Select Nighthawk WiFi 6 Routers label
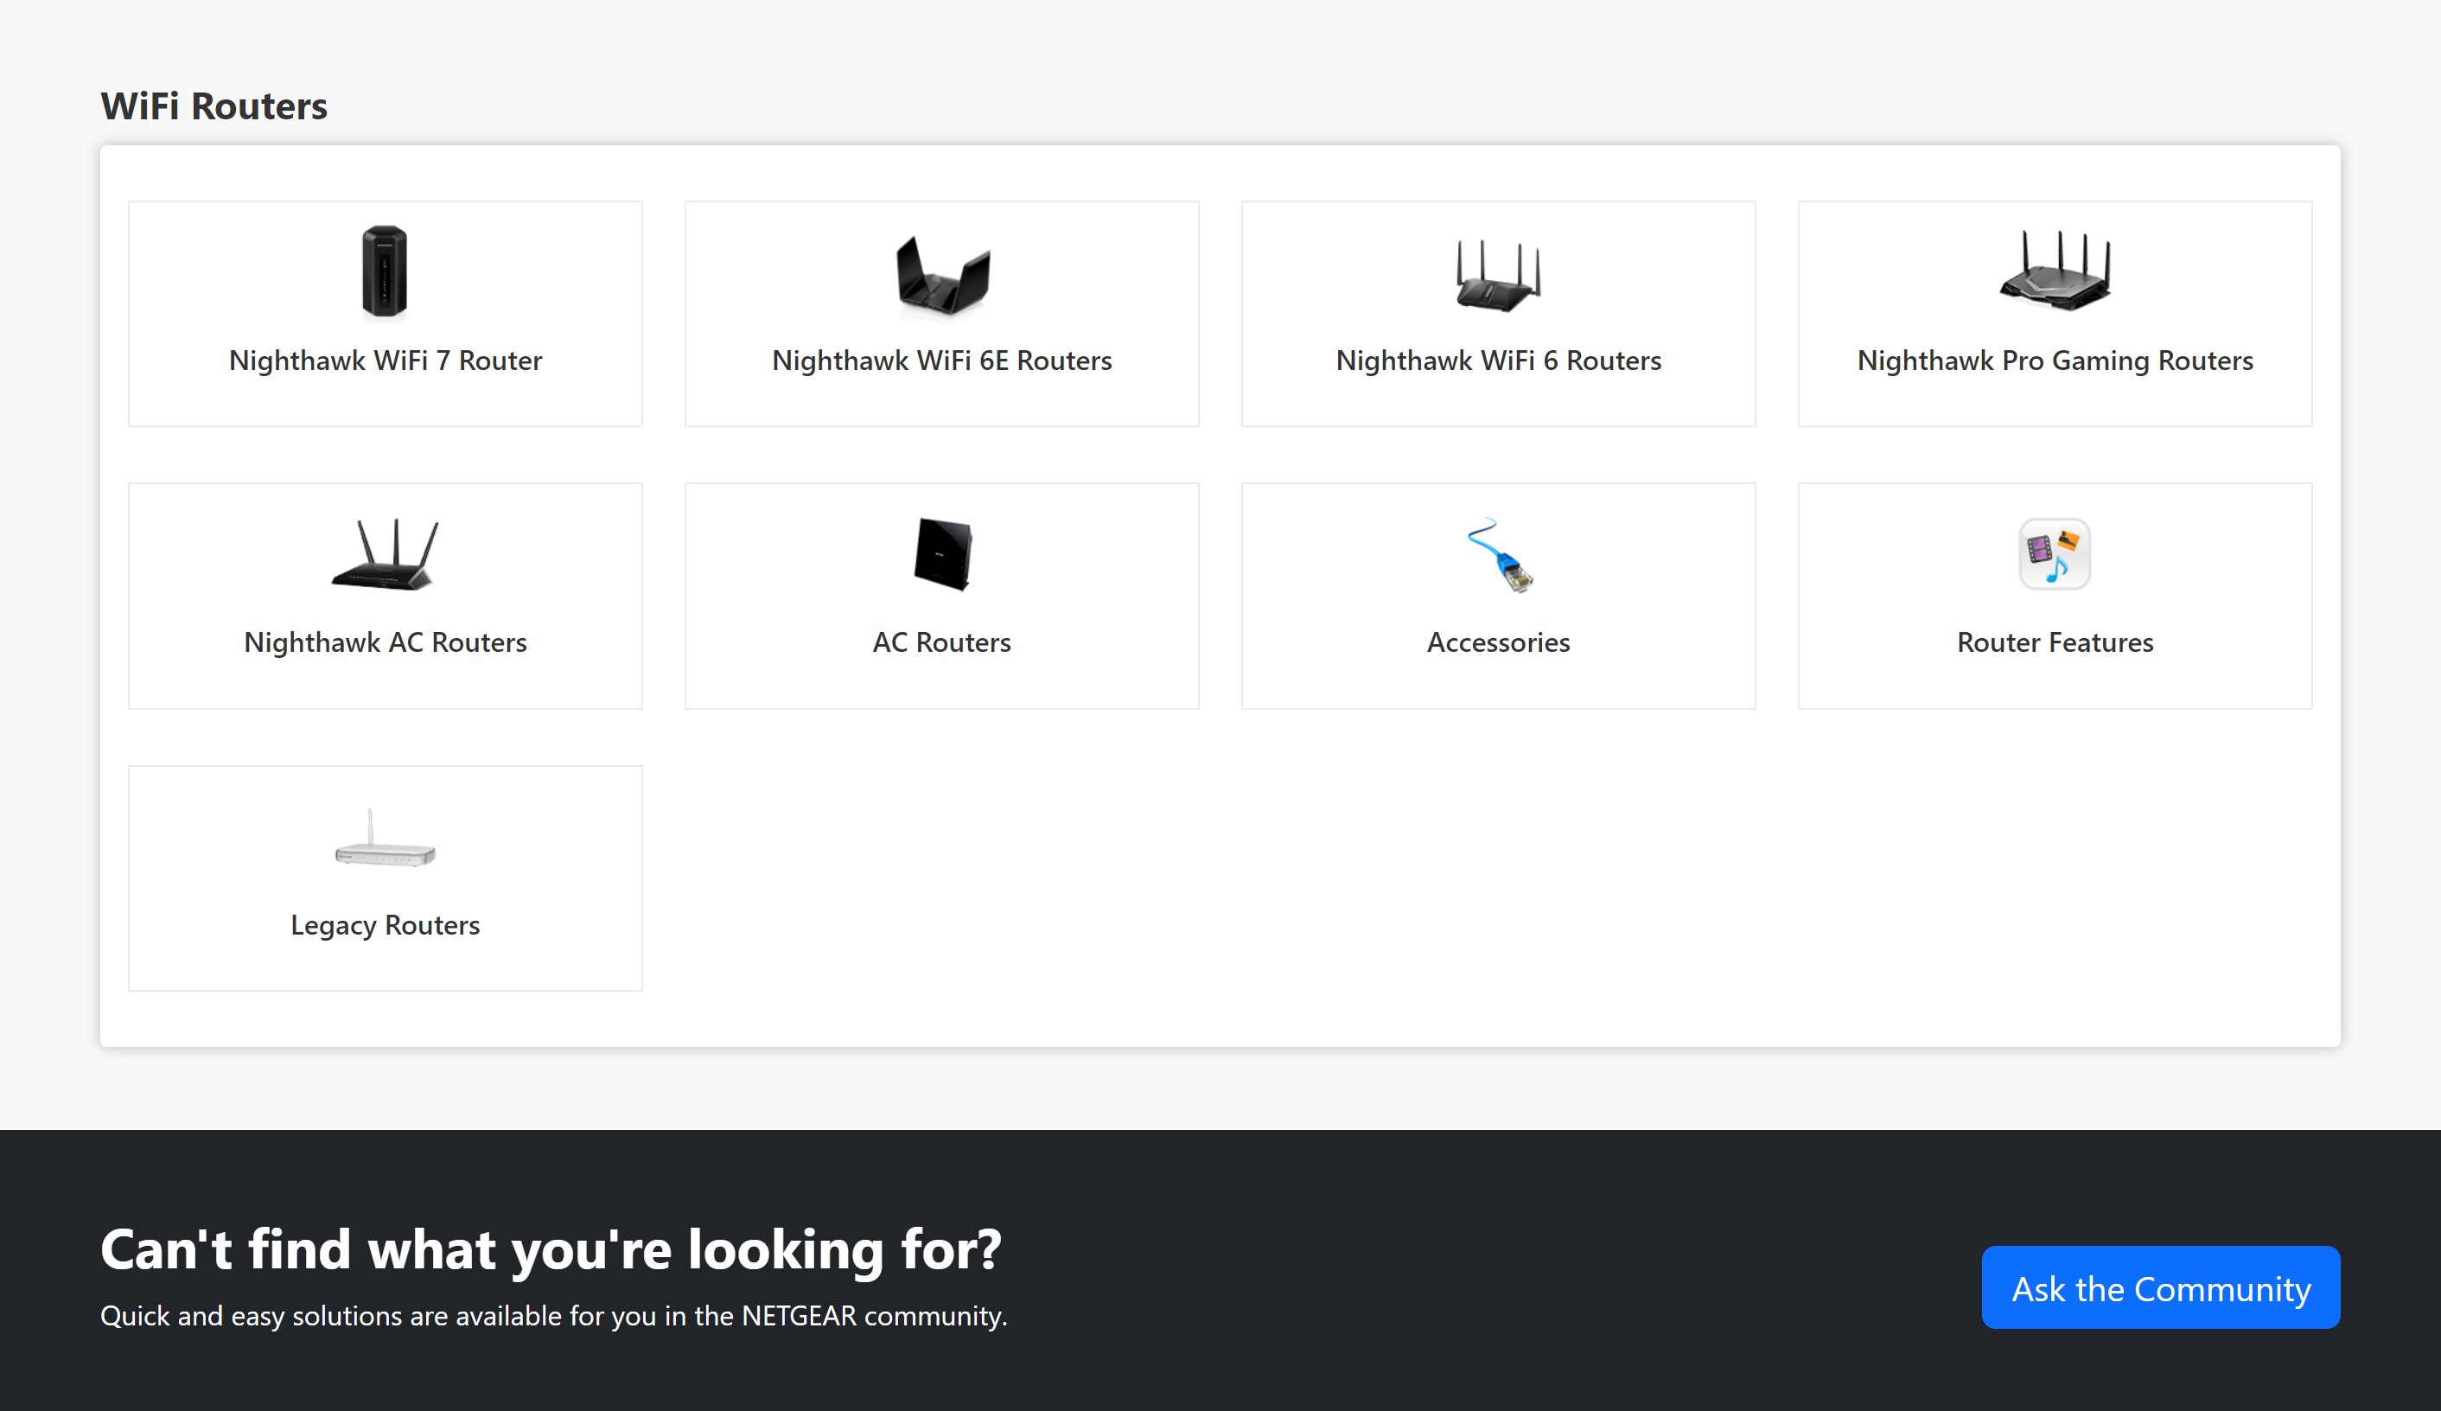The image size is (2441, 1411). [x=1498, y=361]
